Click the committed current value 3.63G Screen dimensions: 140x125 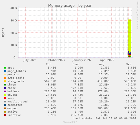click(52, 105)
